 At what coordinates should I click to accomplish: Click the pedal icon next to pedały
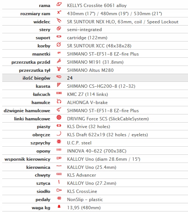[59, 198]
